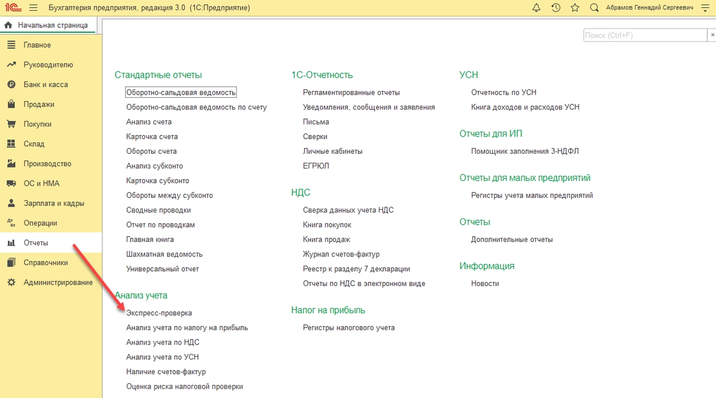Click the Справочники books icon

(x=11, y=263)
